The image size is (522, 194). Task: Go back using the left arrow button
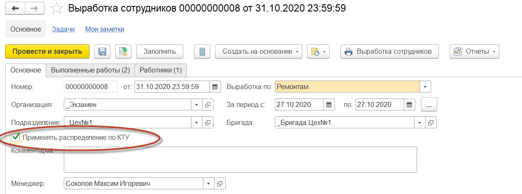[15, 8]
